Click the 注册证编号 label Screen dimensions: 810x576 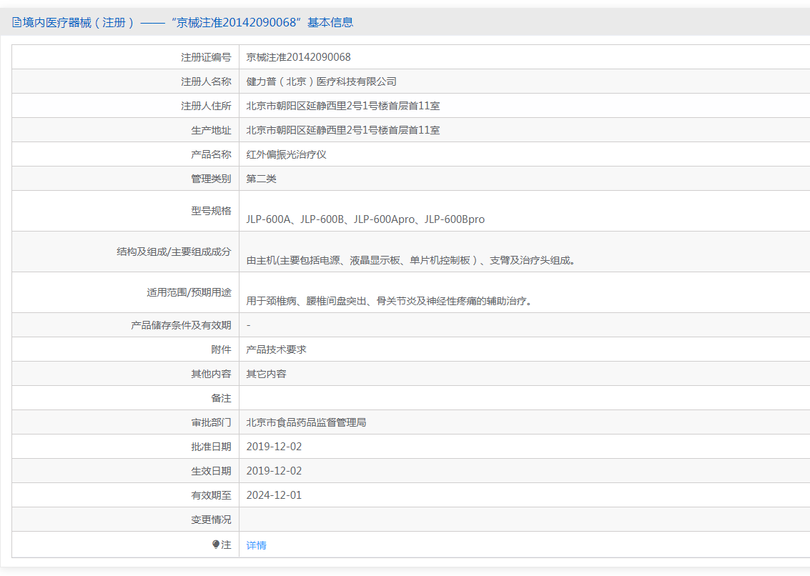click(206, 57)
